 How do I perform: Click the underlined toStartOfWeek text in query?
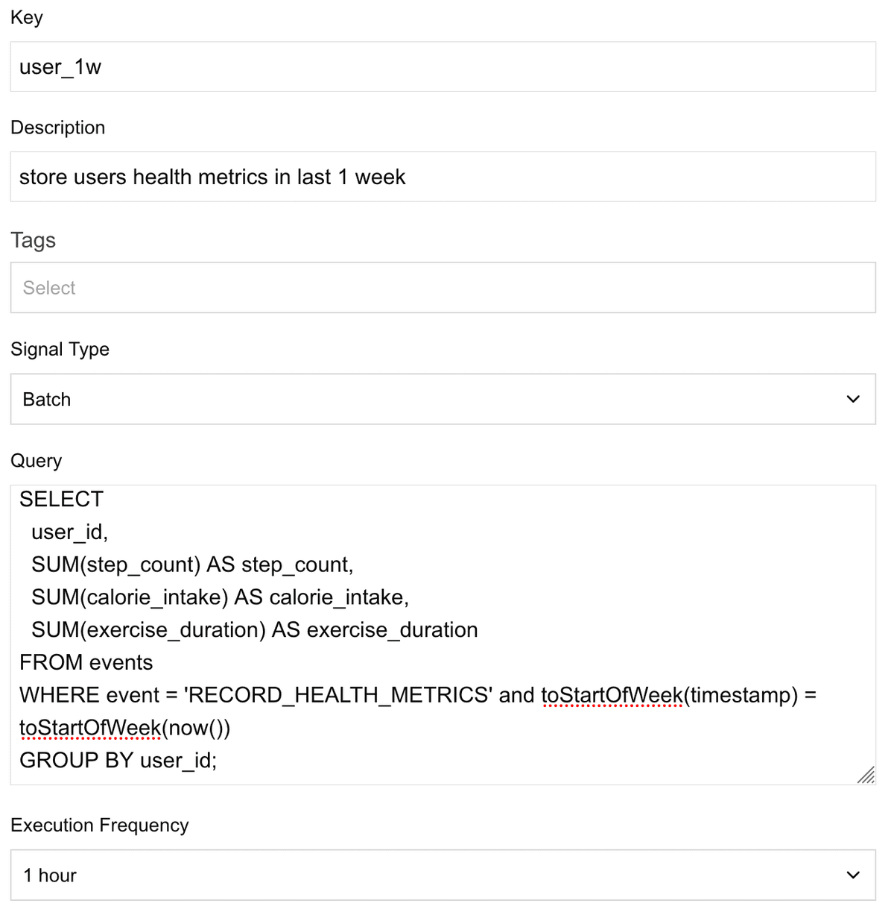pos(612,694)
